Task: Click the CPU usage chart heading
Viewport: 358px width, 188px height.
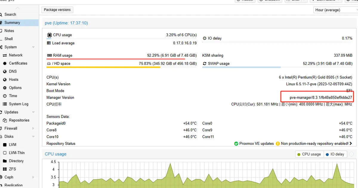Action: (55, 154)
